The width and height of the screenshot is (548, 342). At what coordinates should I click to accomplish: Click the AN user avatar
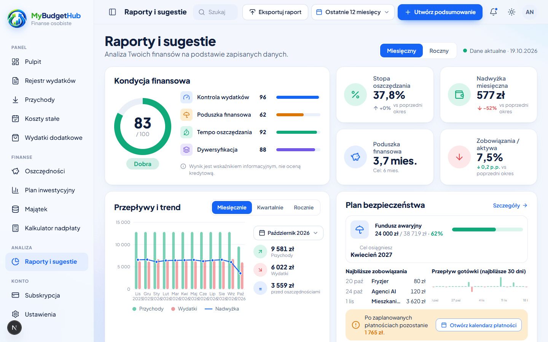(530, 12)
